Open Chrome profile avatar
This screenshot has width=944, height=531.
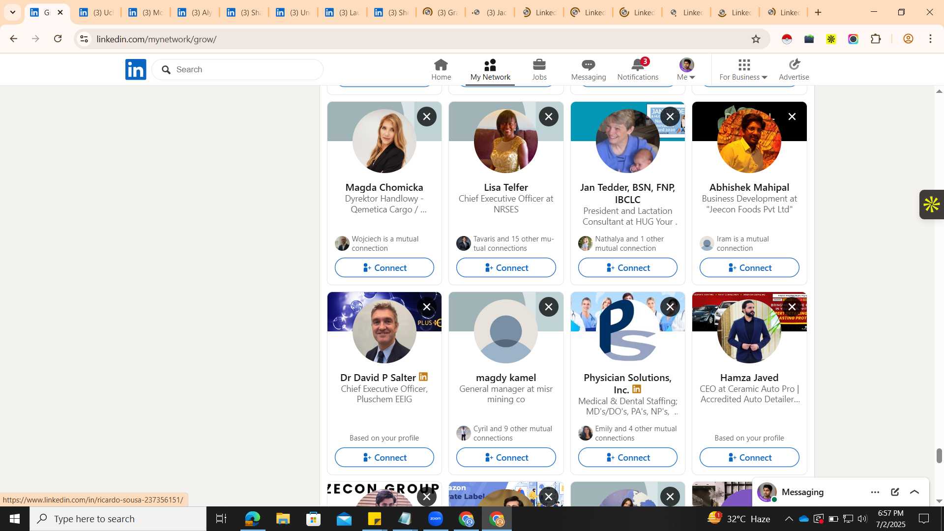click(x=908, y=39)
